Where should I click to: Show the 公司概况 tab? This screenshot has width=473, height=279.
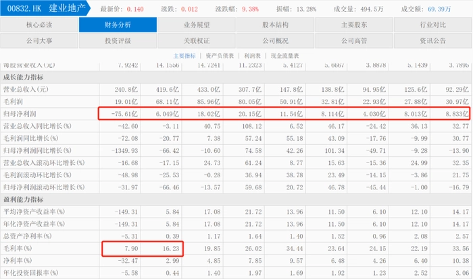tap(275, 40)
